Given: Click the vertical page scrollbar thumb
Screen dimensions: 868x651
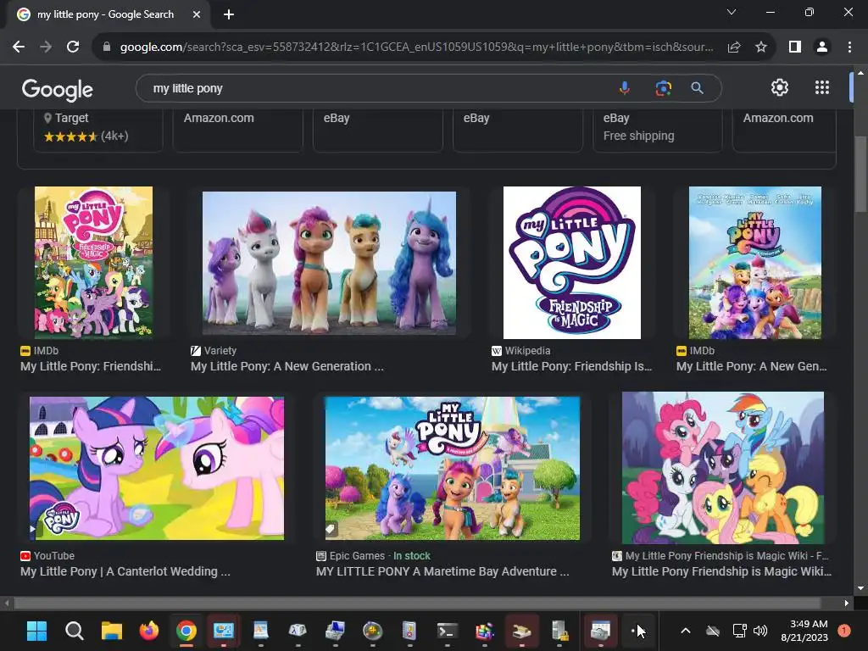Looking at the screenshot, I should click(x=860, y=173).
